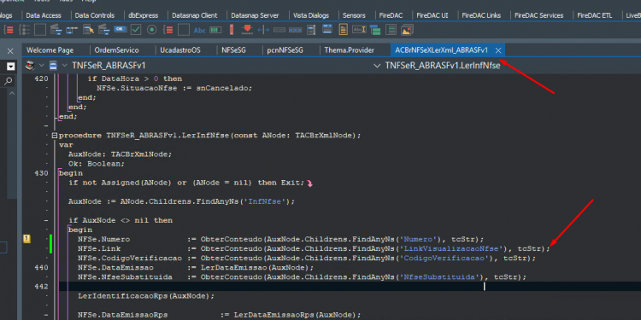The image size is (641, 320).
Task: Pick the plain grey edit bar component icon
Action: click(279, 30)
